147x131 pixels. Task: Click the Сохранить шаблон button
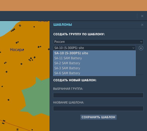[x=98, y=117]
